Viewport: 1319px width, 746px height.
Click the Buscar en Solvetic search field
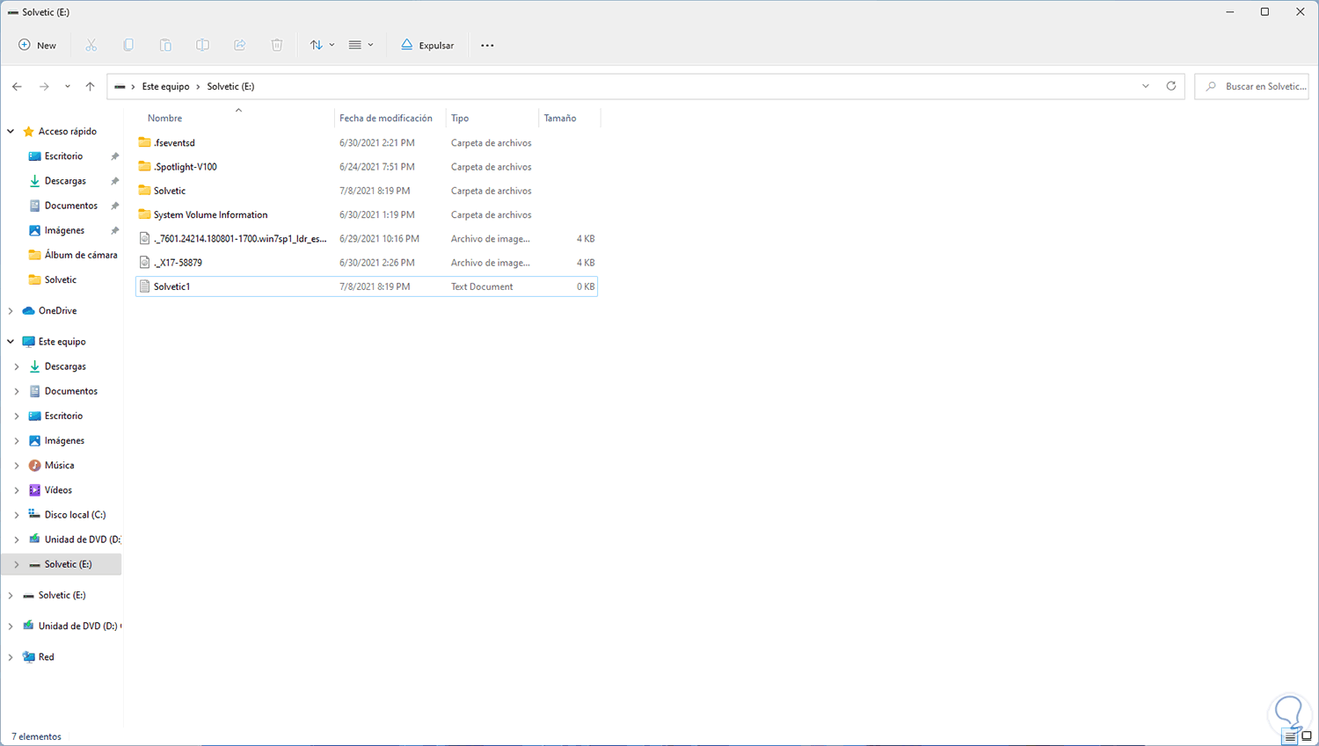pyautogui.click(x=1251, y=86)
